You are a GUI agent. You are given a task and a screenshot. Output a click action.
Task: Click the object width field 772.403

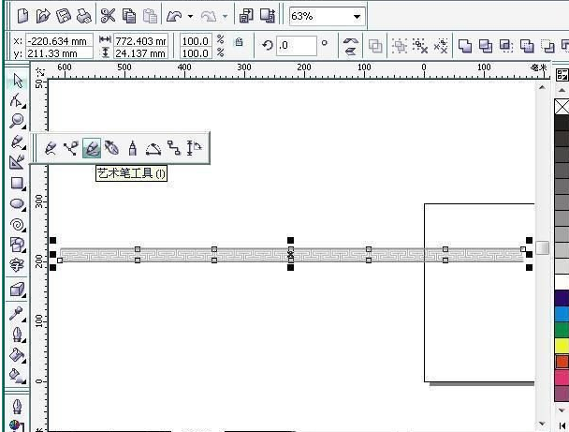click(x=141, y=41)
